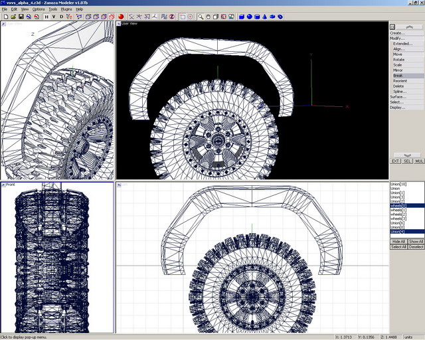Image resolution: width=425 pixels, height=340 pixels.
Task: Toggle the V axis lock button
Action: coord(54,17)
